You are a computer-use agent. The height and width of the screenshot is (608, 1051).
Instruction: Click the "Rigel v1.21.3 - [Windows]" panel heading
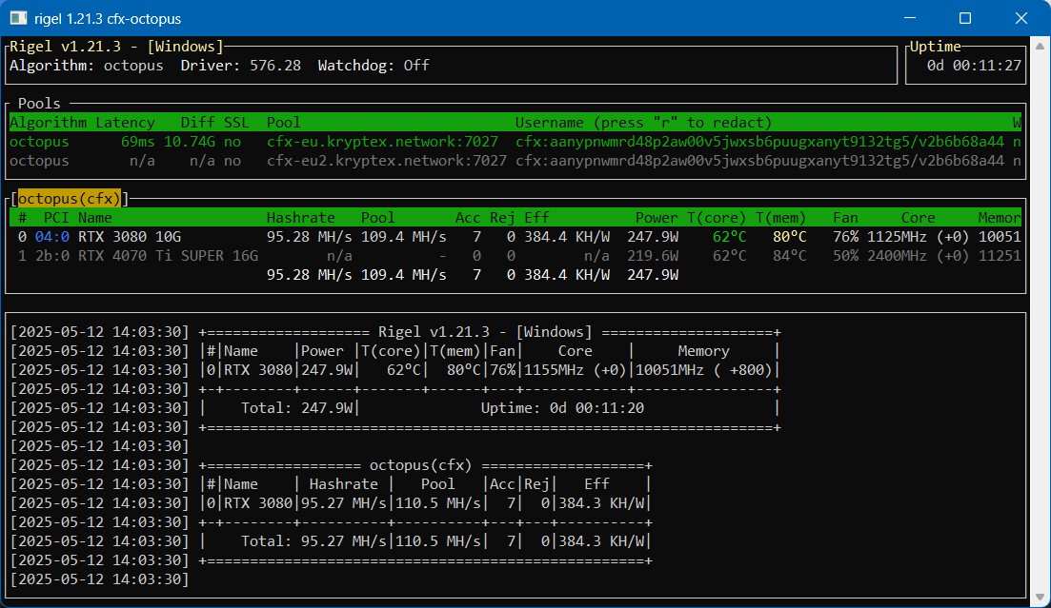click(x=116, y=47)
